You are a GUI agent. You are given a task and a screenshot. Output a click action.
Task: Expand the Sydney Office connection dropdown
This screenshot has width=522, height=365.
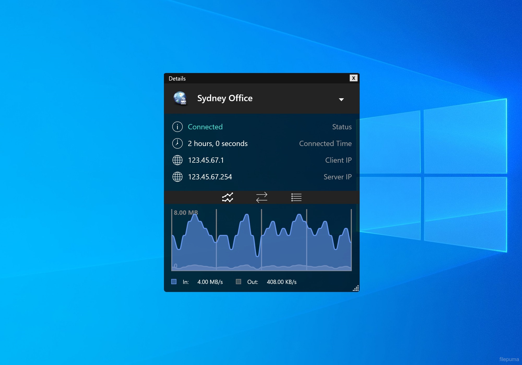(341, 100)
